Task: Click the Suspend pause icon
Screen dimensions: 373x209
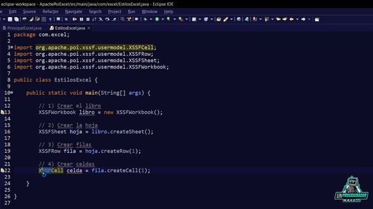Action: pos(82,19)
